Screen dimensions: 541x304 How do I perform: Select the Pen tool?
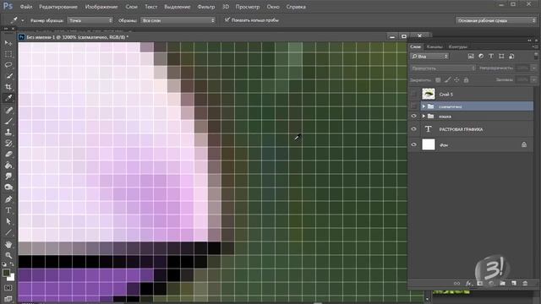8,199
